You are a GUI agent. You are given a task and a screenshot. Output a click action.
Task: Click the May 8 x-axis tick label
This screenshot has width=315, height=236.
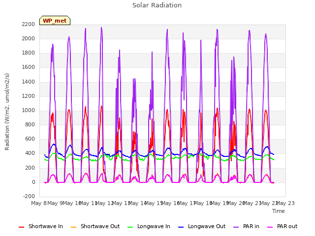pyautogui.click(x=39, y=203)
